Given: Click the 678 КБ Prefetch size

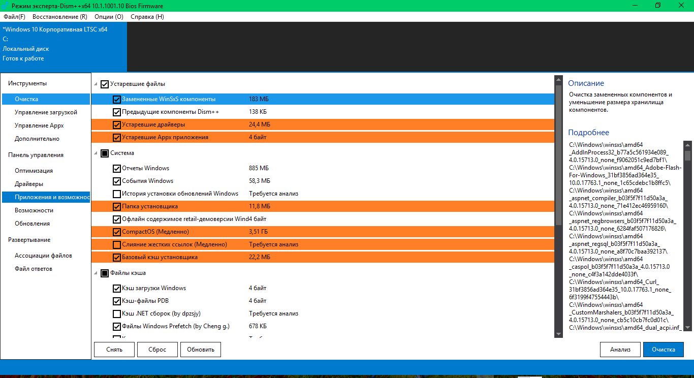Looking at the screenshot, I should (x=258, y=326).
